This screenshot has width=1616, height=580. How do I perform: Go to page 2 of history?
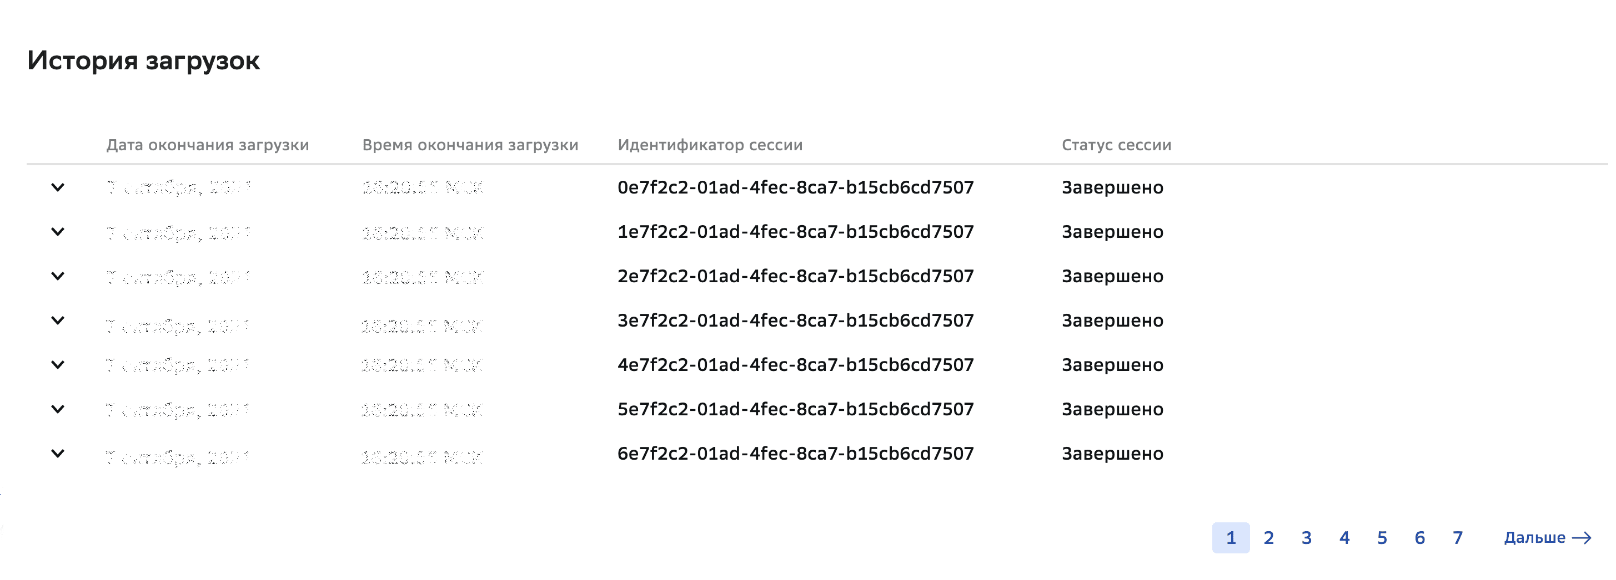coord(1268,538)
